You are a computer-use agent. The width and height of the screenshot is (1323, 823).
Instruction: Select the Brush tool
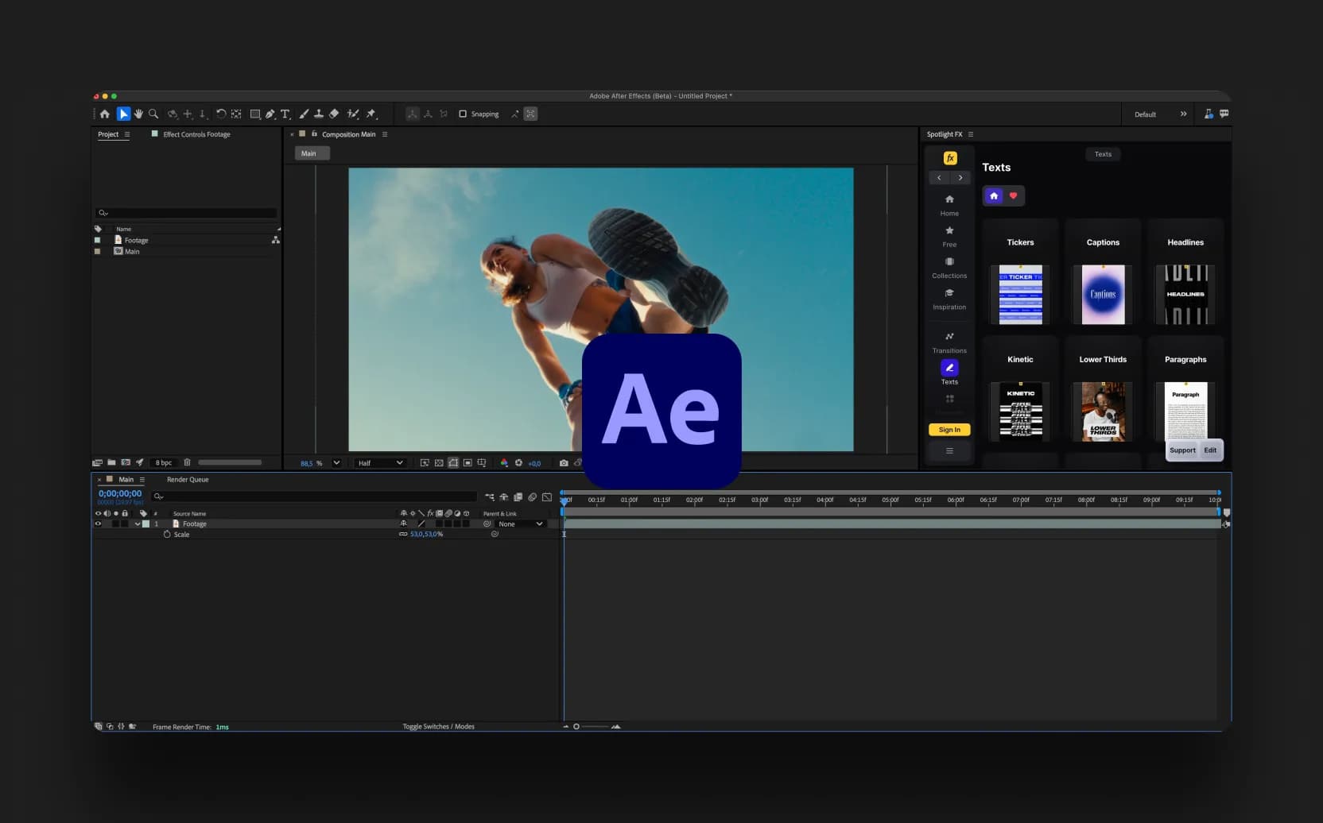click(305, 114)
